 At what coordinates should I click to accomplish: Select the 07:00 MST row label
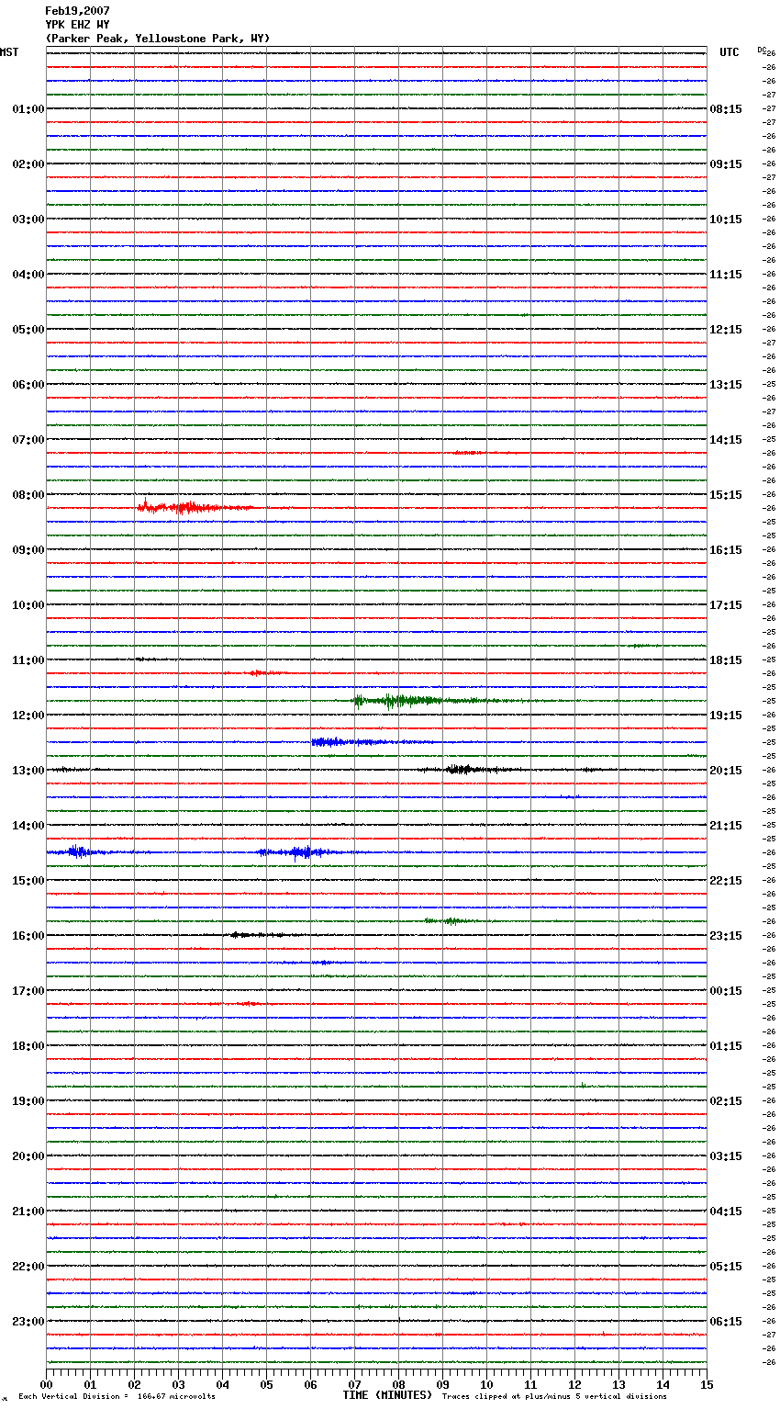tap(28, 440)
